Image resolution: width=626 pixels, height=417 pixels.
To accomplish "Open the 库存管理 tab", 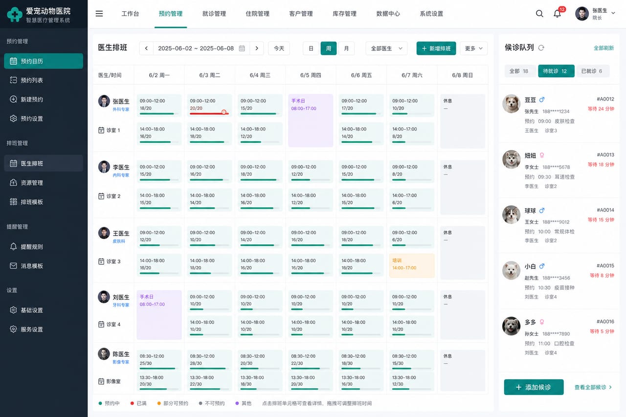I will pyautogui.click(x=345, y=14).
